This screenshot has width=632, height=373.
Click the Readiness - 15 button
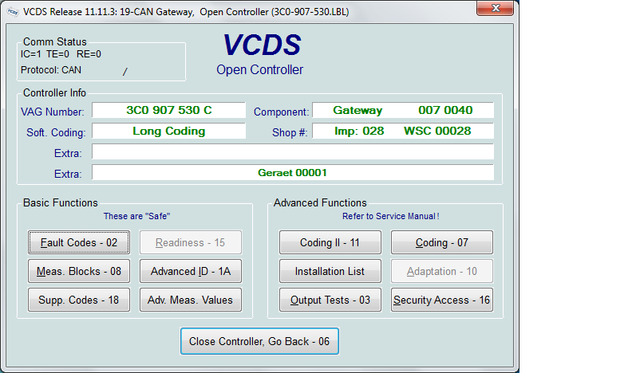[x=191, y=243]
